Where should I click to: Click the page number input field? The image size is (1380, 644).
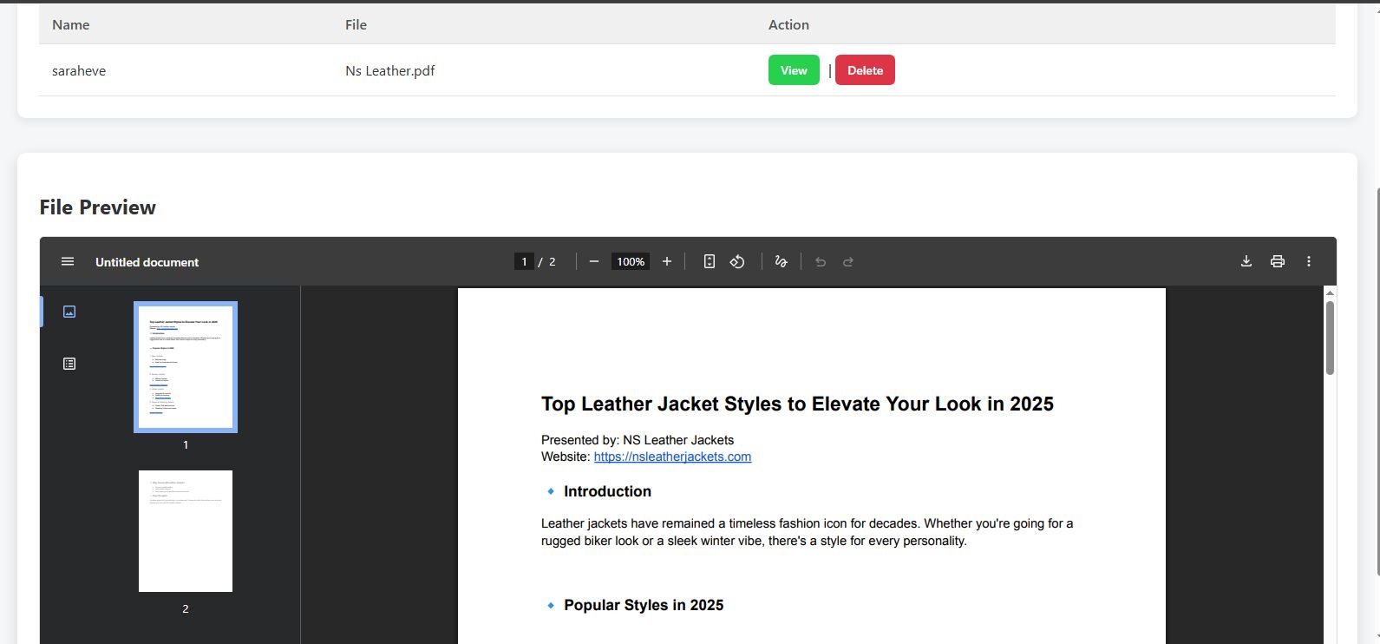point(524,262)
